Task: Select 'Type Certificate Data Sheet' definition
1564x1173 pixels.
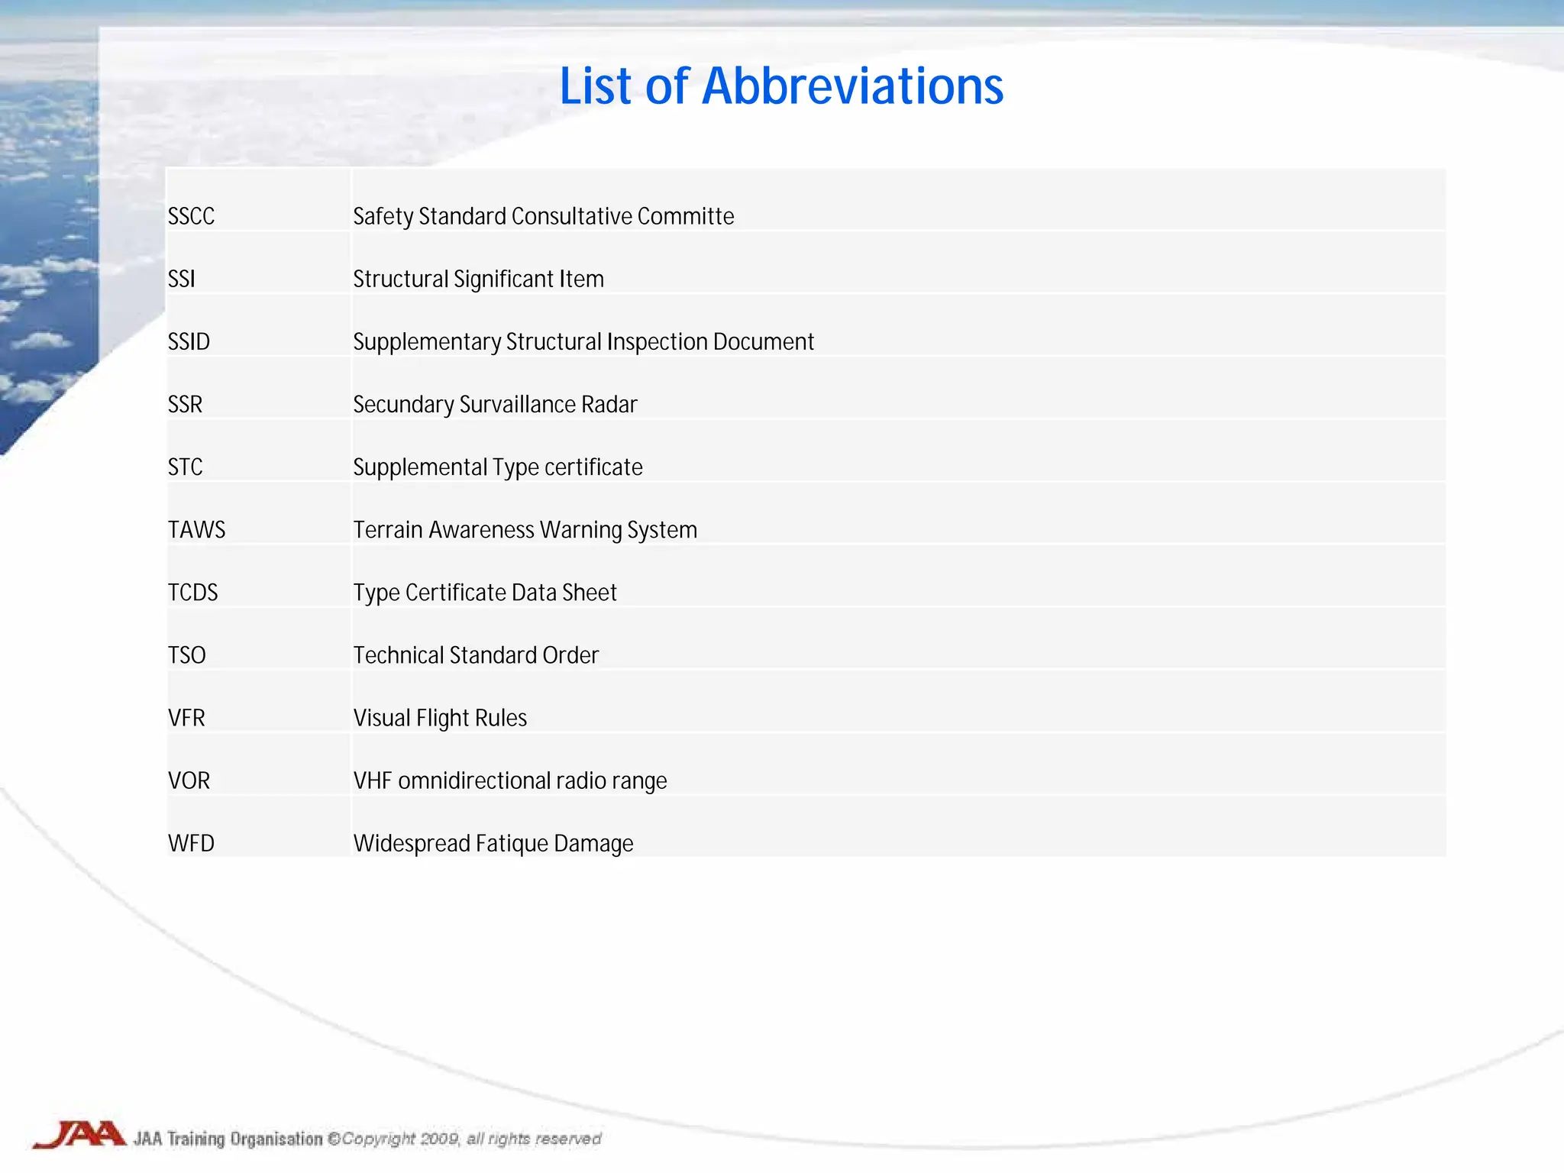Action: click(x=485, y=593)
